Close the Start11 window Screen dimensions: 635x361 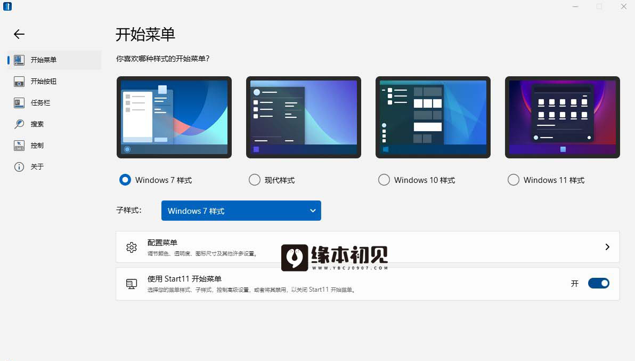coord(624,6)
